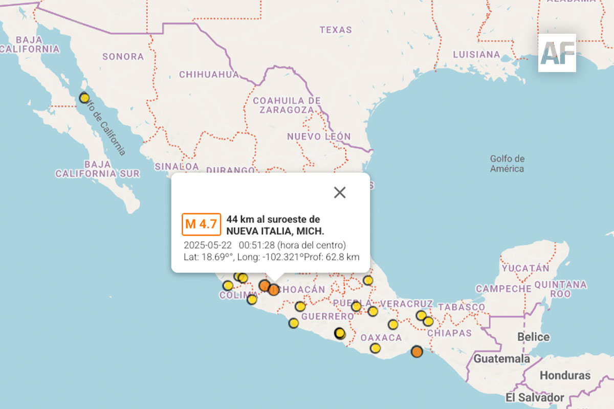Select the yellow marker directly below the Colima label
This screenshot has height=409, width=614.
252,299
